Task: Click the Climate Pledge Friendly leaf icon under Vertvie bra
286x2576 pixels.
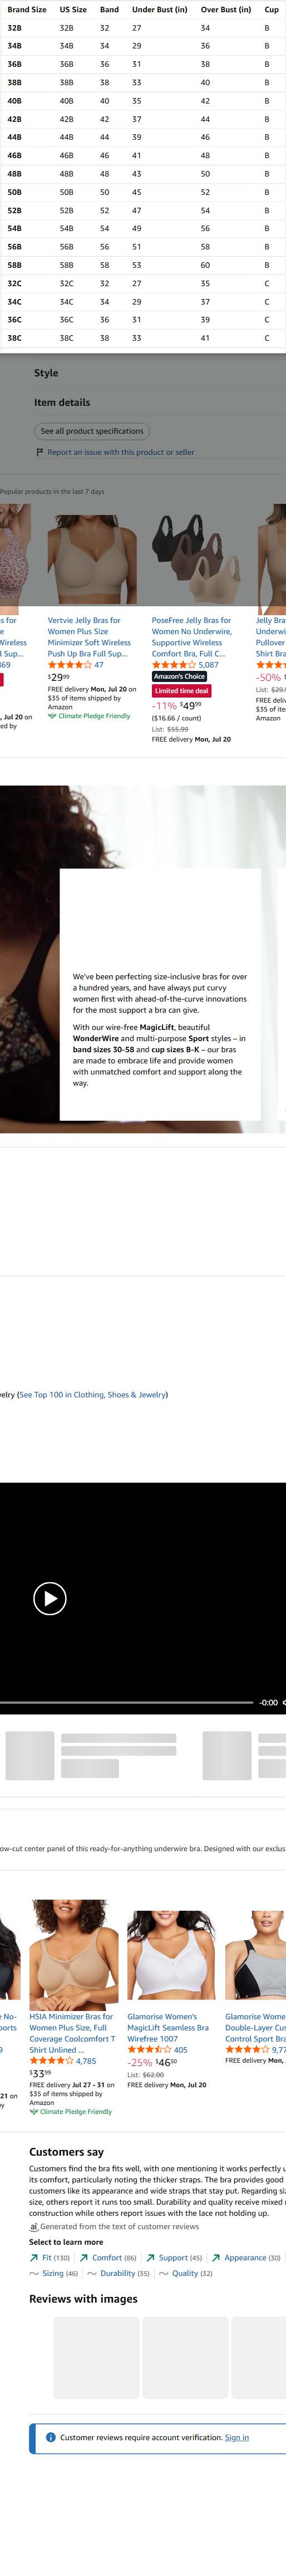Action: click(52, 716)
